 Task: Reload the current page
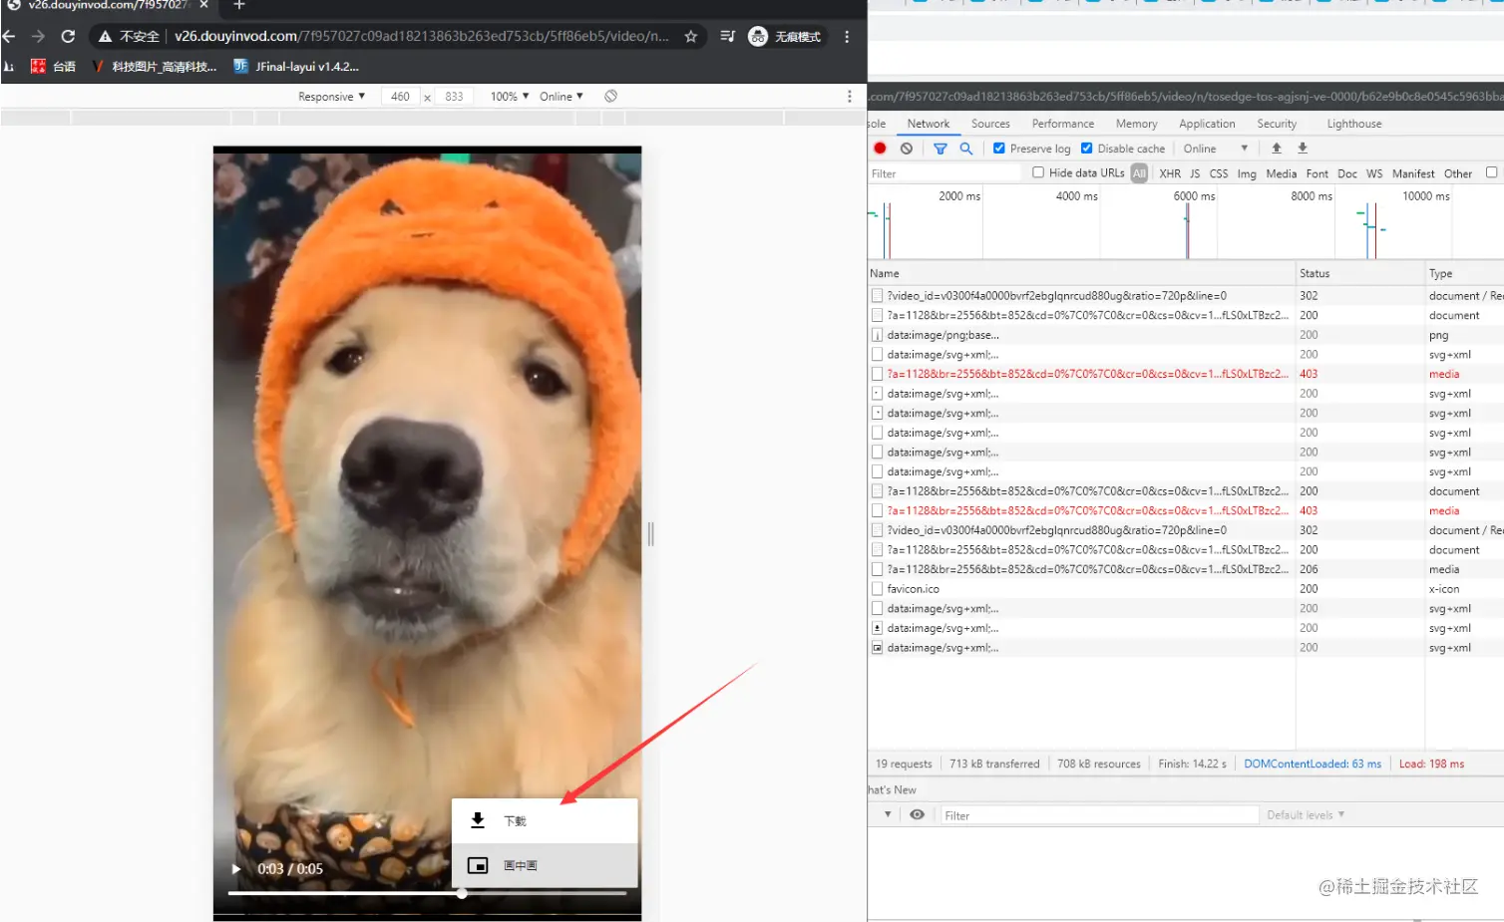click(68, 37)
